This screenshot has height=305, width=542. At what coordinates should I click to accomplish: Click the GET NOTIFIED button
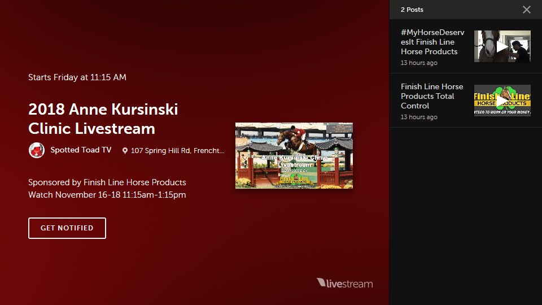click(67, 228)
